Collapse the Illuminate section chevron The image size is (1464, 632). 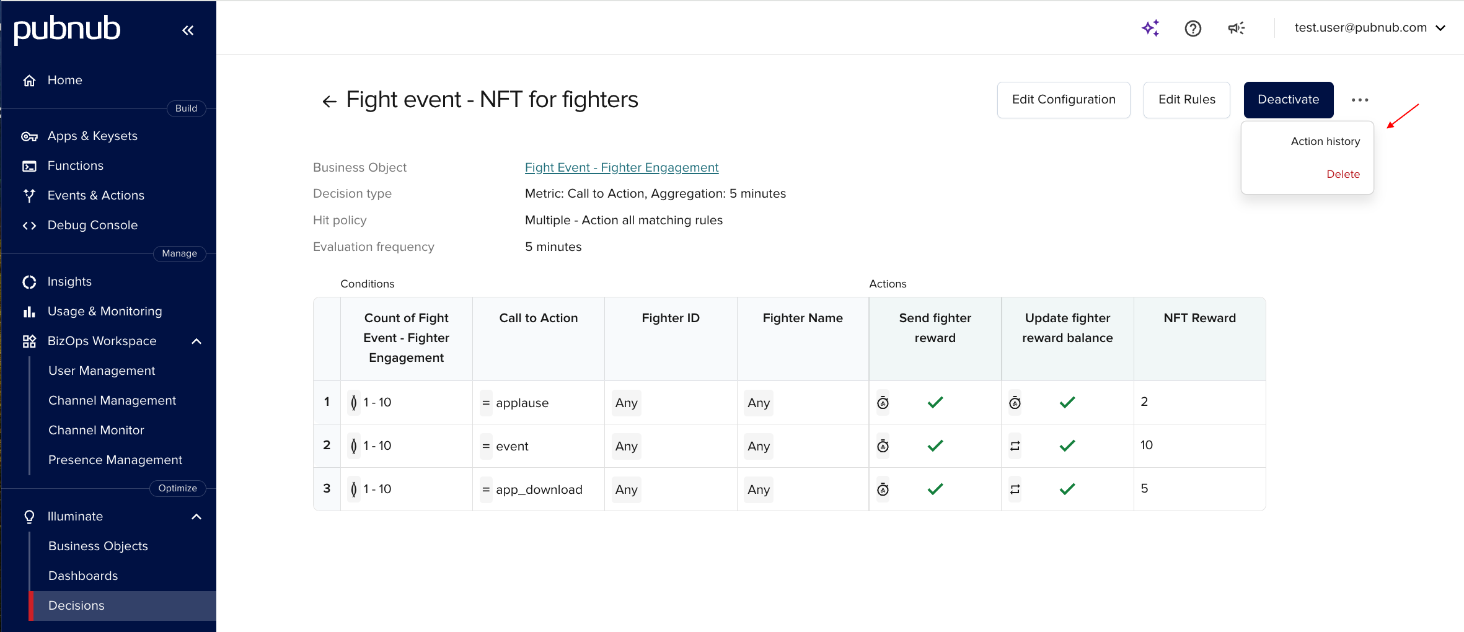pos(196,517)
